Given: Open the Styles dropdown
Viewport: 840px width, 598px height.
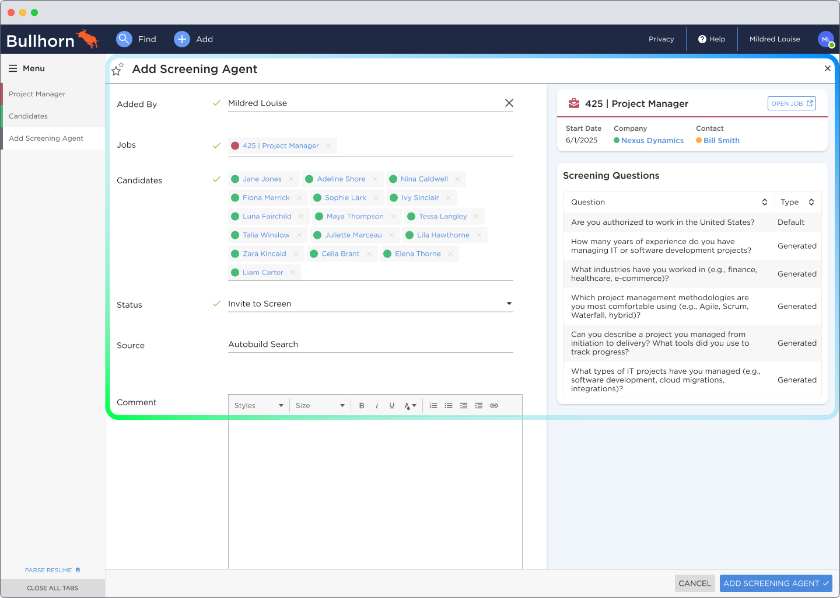Looking at the screenshot, I should 258,406.
